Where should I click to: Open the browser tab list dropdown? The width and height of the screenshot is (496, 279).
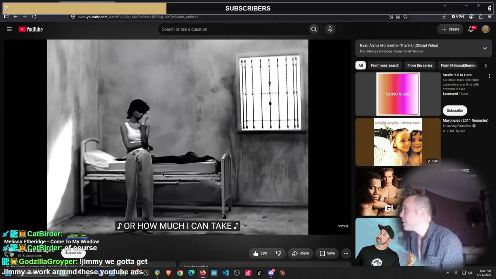[445, 6]
